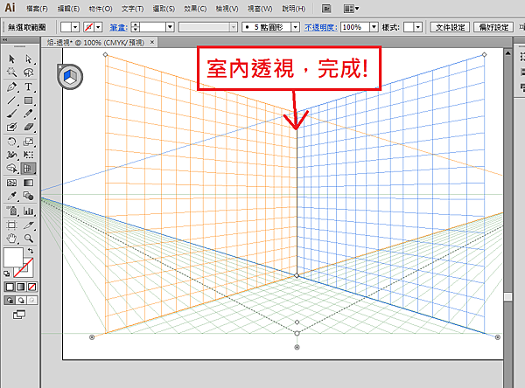Pick the Hand tool
The image size is (525, 388).
(x=12, y=238)
